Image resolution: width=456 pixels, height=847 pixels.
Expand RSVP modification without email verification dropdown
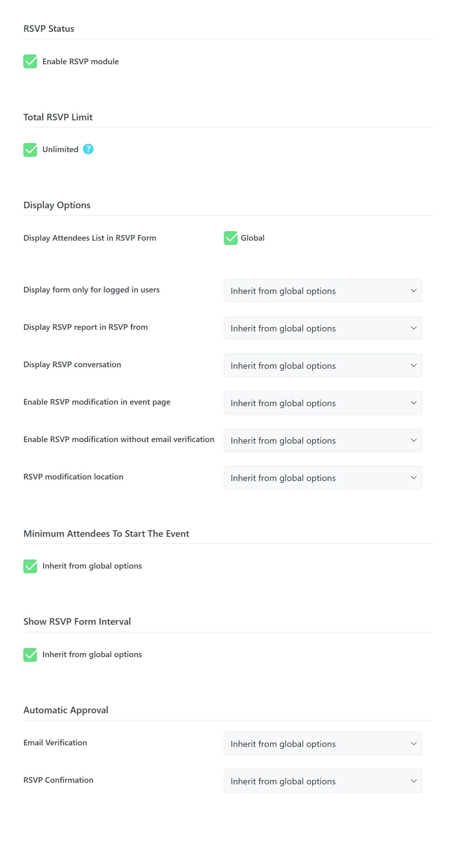pyautogui.click(x=323, y=440)
